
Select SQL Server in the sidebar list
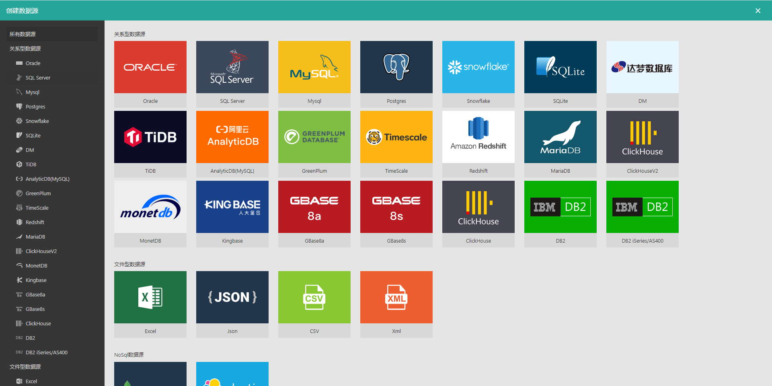pos(52,78)
